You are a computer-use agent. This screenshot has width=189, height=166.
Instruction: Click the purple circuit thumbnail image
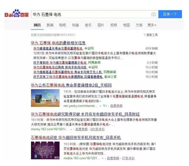[x=45, y=151]
